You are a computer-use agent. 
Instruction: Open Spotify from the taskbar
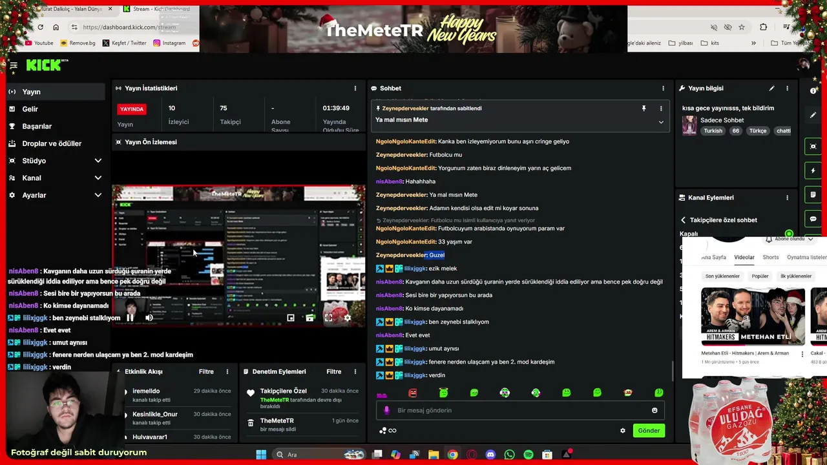529,455
